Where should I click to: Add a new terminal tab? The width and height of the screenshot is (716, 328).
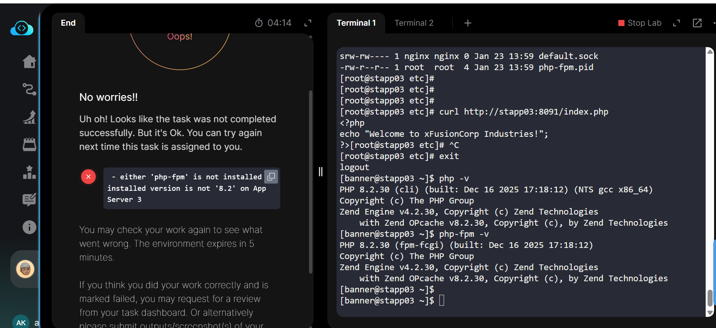(x=468, y=23)
